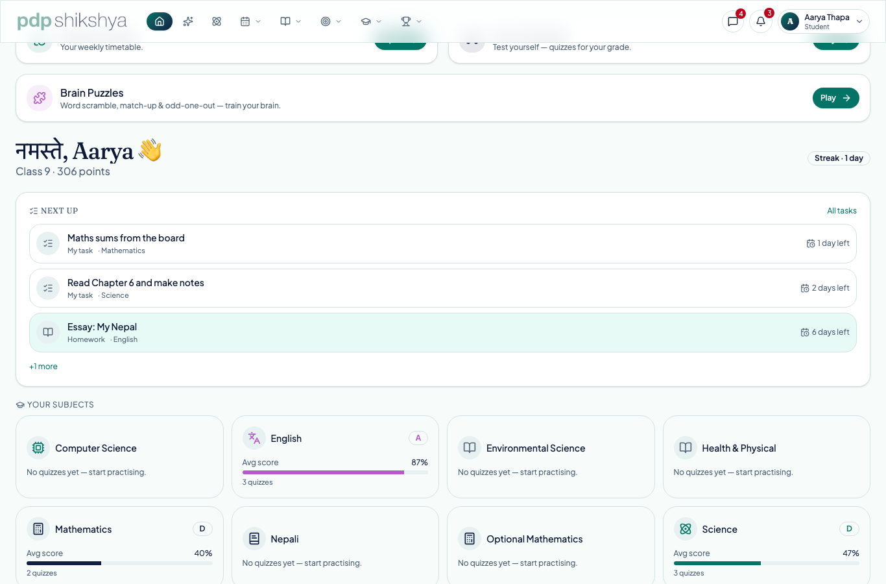Click Science 47% score value
This screenshot has width=886, height=584.
851,554
